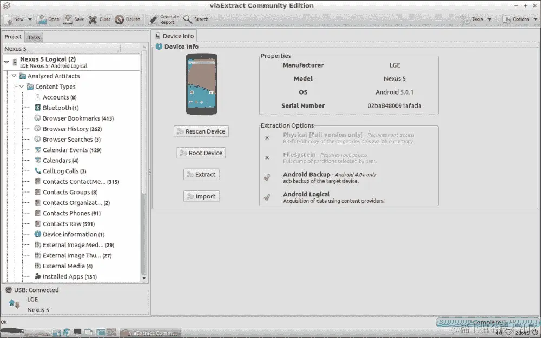
Task: Click the viaExtract taskbar window entry
Action: point(150,333)
